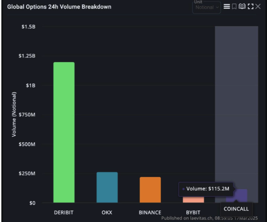Click the COINCALL tooltip label

pos(236,209)
